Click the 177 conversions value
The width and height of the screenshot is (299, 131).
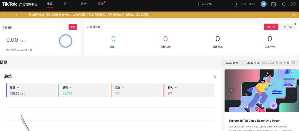point(170,93)
